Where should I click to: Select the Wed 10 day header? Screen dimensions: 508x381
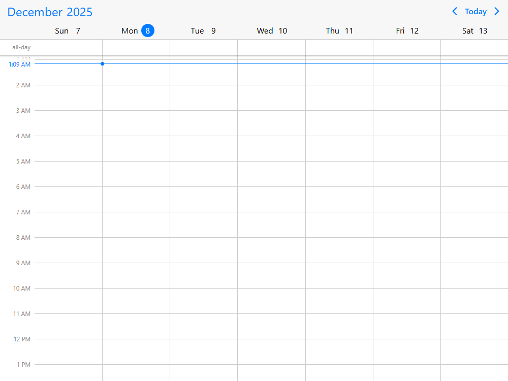tap(272, 31)
